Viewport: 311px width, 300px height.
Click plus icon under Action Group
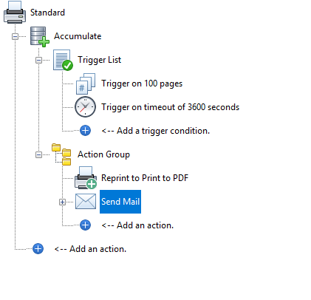(85, 225)
